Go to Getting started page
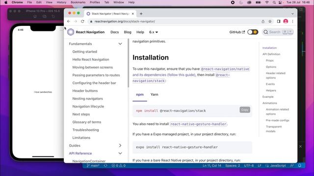This screenshot has height=176, width=314. pos(85,52)
